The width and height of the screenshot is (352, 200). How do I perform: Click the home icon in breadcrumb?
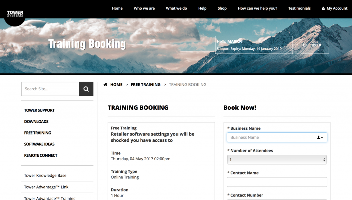pyautogui.click(x=105, y=85)
